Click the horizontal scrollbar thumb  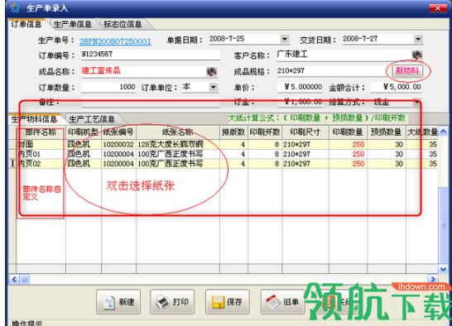pos(25,279)
